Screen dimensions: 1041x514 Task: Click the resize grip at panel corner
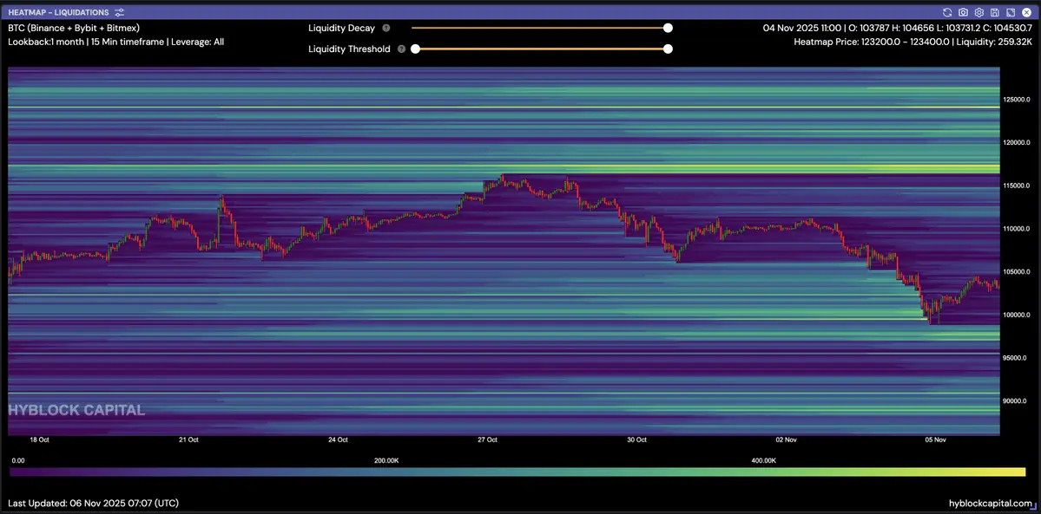[1031, 507]
